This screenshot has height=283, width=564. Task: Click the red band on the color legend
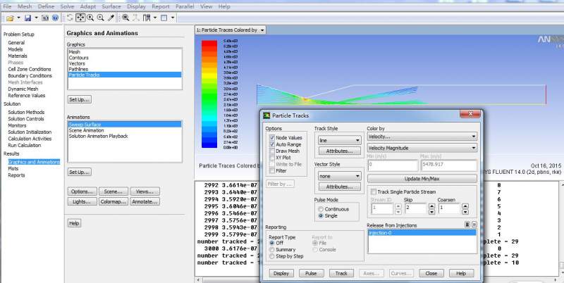click(209, 44)
